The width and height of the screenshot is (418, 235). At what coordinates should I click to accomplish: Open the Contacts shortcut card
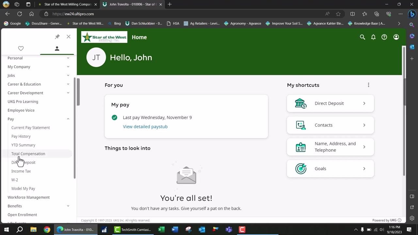click(x=330, y=125)
